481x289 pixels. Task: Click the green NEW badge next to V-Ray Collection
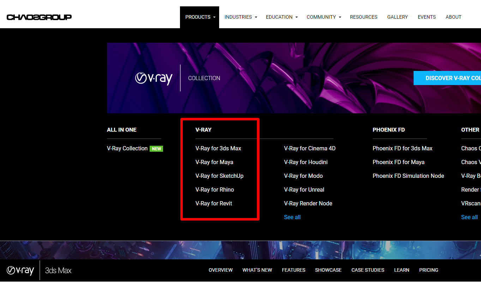click(156, 149)
